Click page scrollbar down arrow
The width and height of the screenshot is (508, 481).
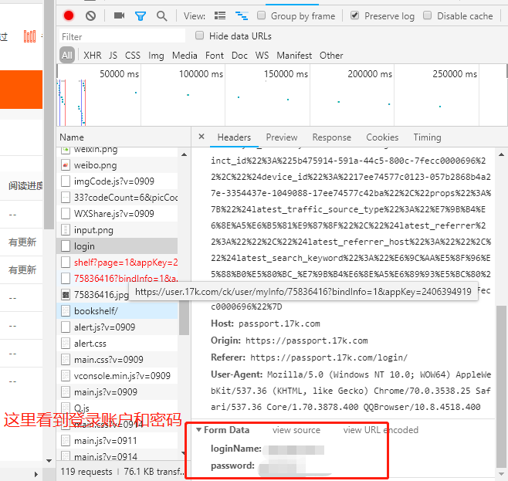(49, 461)
